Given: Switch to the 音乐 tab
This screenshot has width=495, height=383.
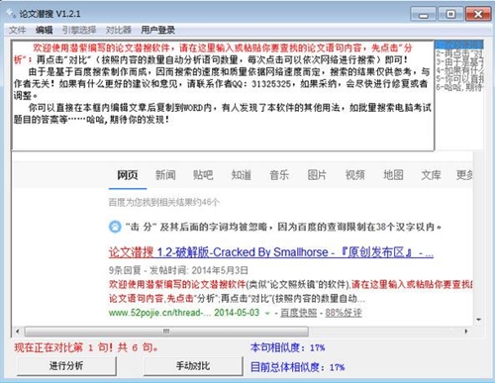Looking at the screenshot, I should 279,175.
